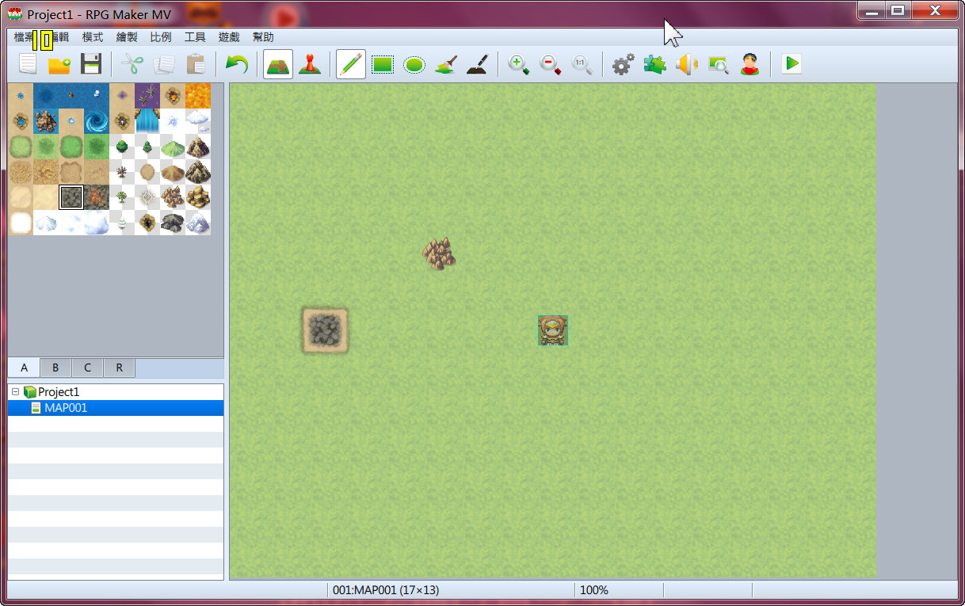Image resolution: width=965 pixels, height=606 pixels.
Task: Open the 繪製 menu
Action: click(x=127, y=37)
